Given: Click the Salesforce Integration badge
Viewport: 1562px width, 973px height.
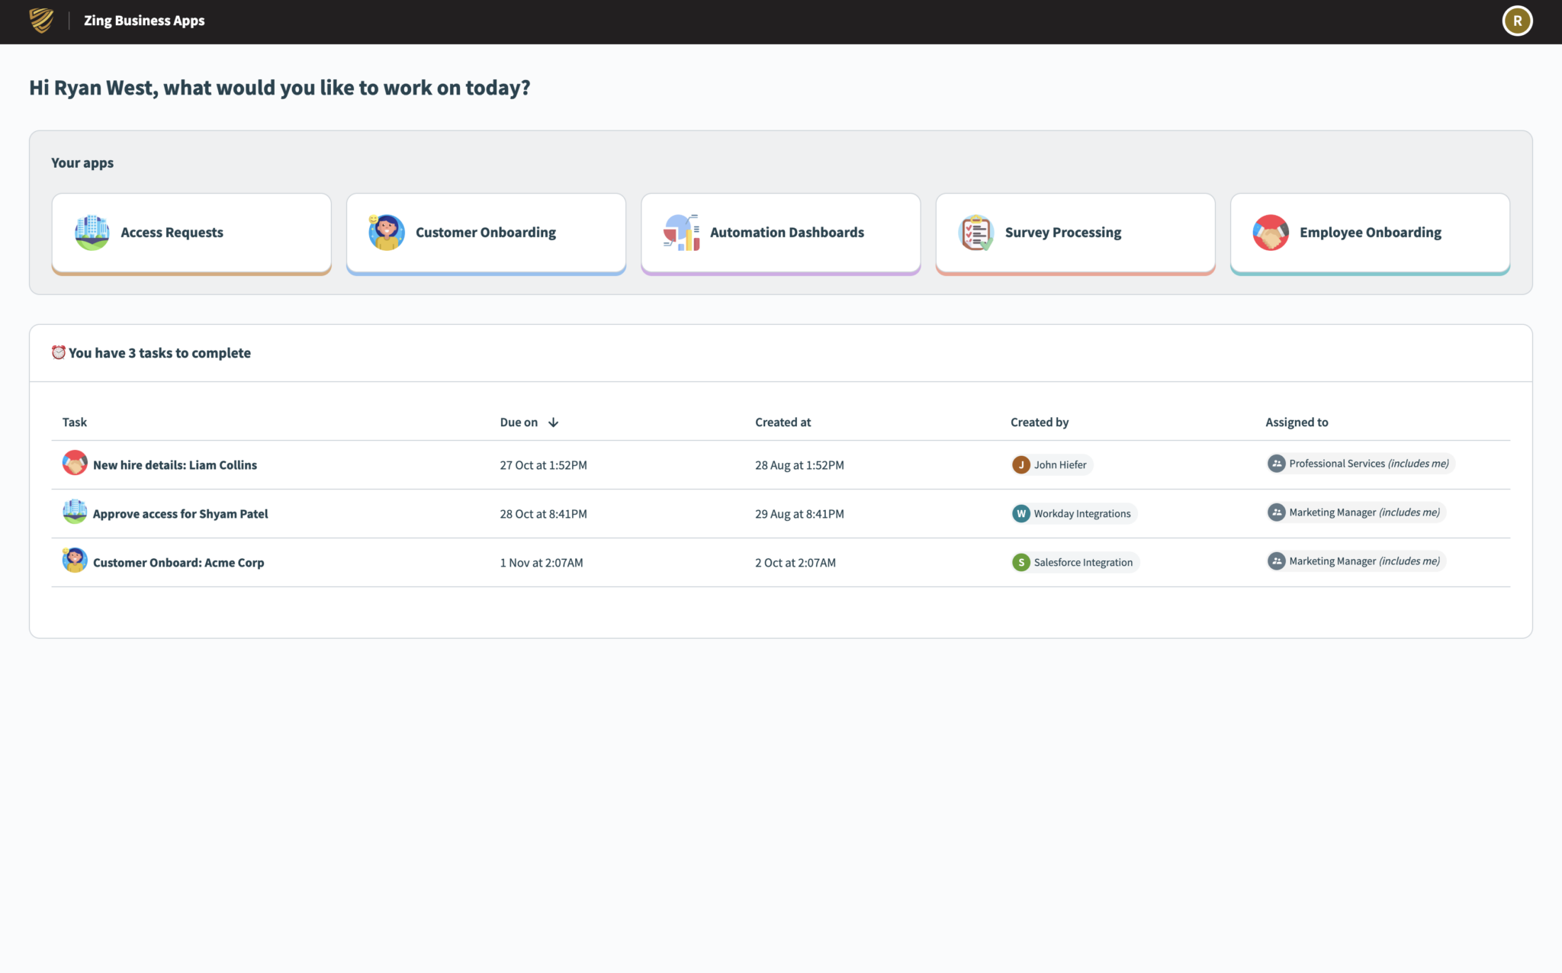Looking at the screenshot, I should pos(1074,562).
